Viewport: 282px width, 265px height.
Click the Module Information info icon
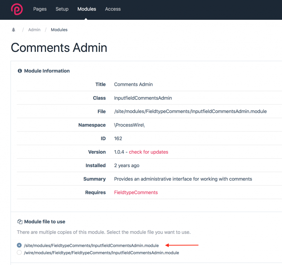click(20, 71)
